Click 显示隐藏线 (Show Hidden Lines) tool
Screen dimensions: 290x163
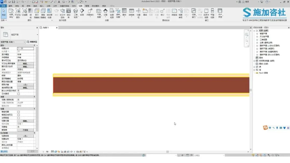[37, 13]
